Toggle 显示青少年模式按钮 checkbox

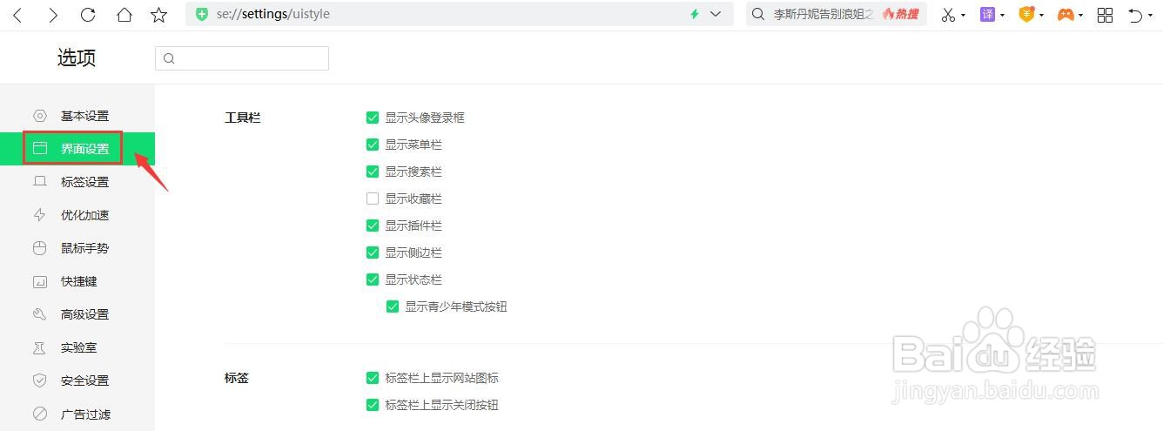[393, 306]
